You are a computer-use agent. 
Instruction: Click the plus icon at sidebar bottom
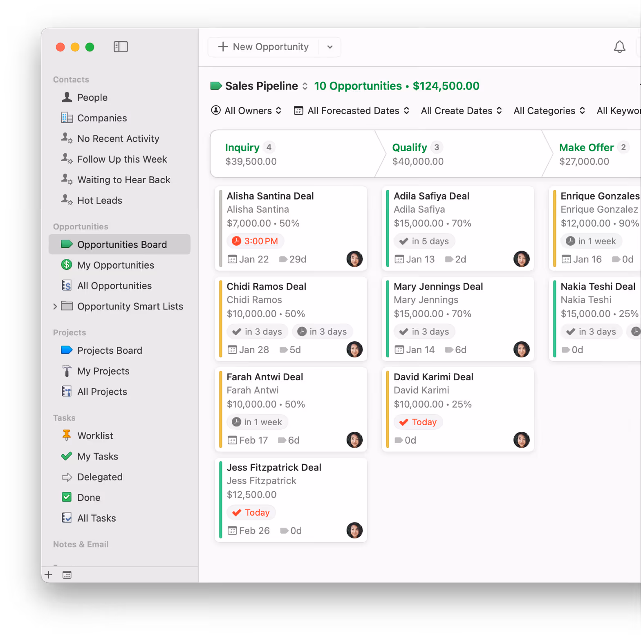click(x=49, y=575)
